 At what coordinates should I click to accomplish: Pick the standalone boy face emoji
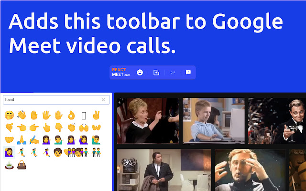pos(58,152)
